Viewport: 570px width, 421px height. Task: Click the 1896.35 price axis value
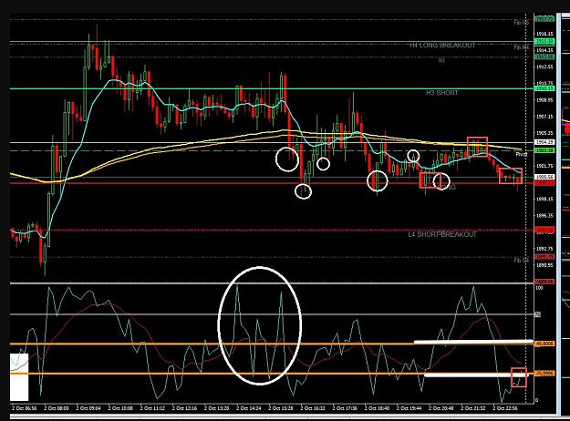pyautogui.click(x=544, y=216)
